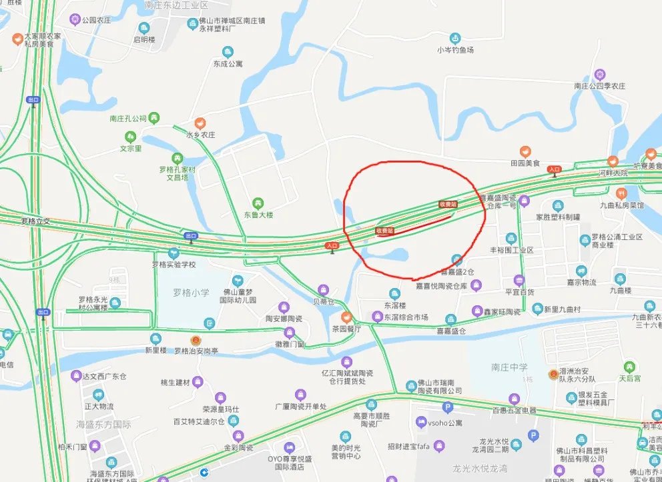
Task: Open the 茶园餐厅 orange restaurant icon
Action: pos(346,317)
